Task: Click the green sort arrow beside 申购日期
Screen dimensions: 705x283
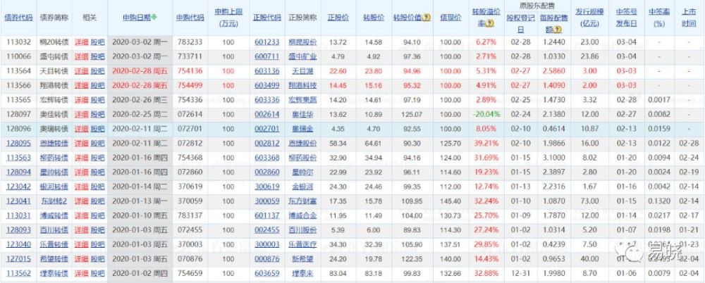Action: tap(154, 18)
